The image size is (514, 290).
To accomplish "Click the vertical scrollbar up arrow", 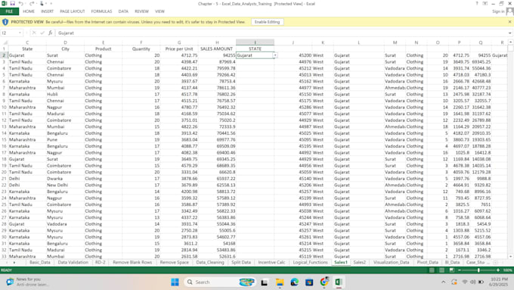I will click(x=510, y=42).
